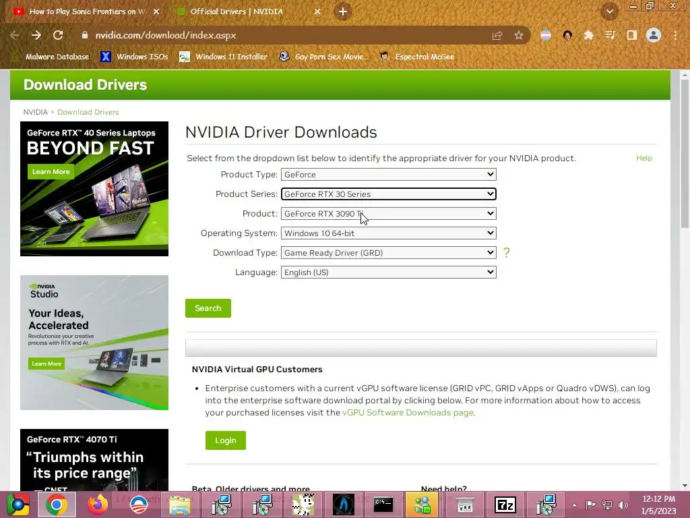This screenshot has height=518, width=690.
Task: Open the pixel dog taskbar icon
Action: pos(303,505)
